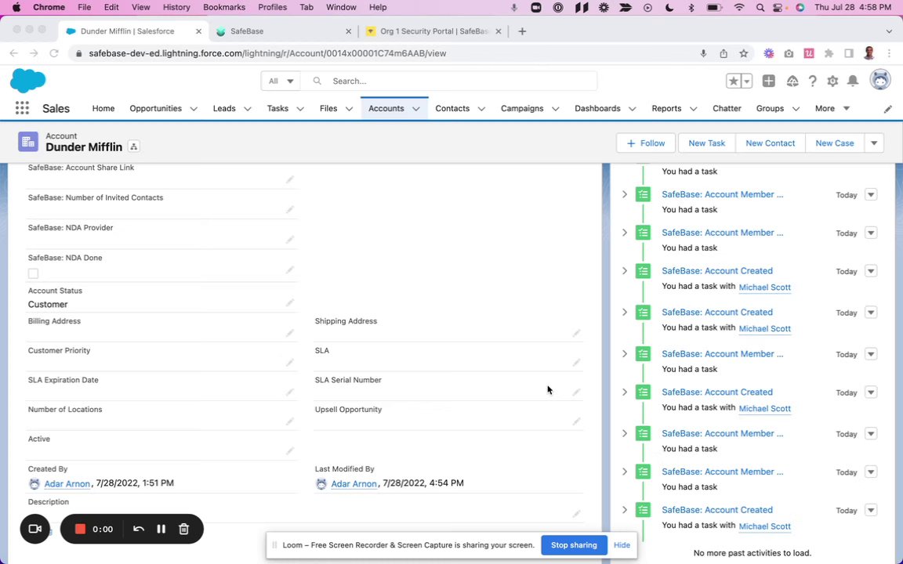Open the Trailhead guidance icon

pyautogui.click(x=792, y=81)
